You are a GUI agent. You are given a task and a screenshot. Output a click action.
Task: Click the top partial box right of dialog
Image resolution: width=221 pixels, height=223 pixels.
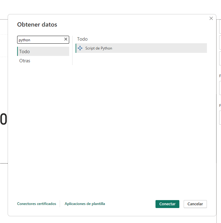pos(220,27)
